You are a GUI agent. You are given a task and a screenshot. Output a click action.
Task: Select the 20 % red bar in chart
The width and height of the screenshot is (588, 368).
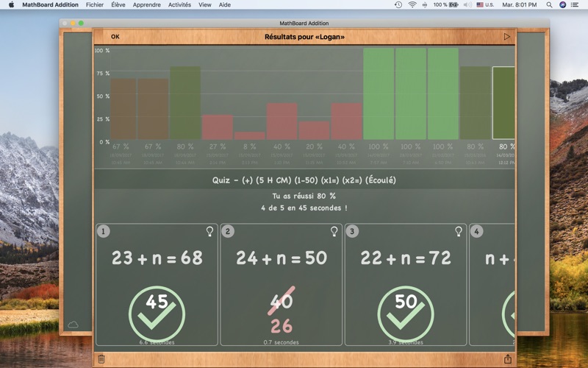click(315, 130)
